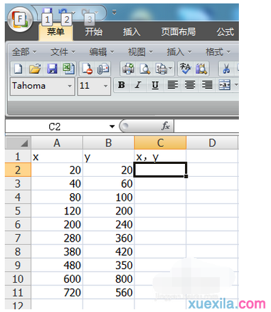Open print preview magnifier icon
271x312 pixels.
pos(145,68)
